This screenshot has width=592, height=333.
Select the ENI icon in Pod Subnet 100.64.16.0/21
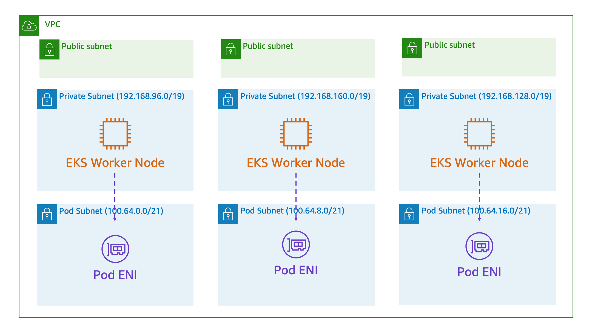tap(479, 246)
